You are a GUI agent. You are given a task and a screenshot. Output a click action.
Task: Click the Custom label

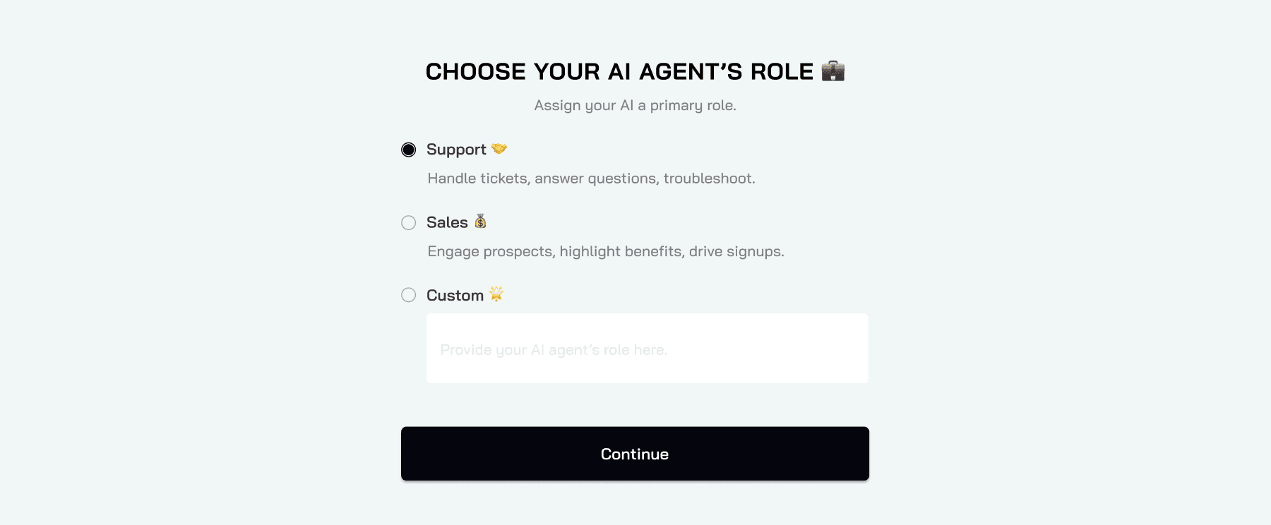(x=453, y=294)
